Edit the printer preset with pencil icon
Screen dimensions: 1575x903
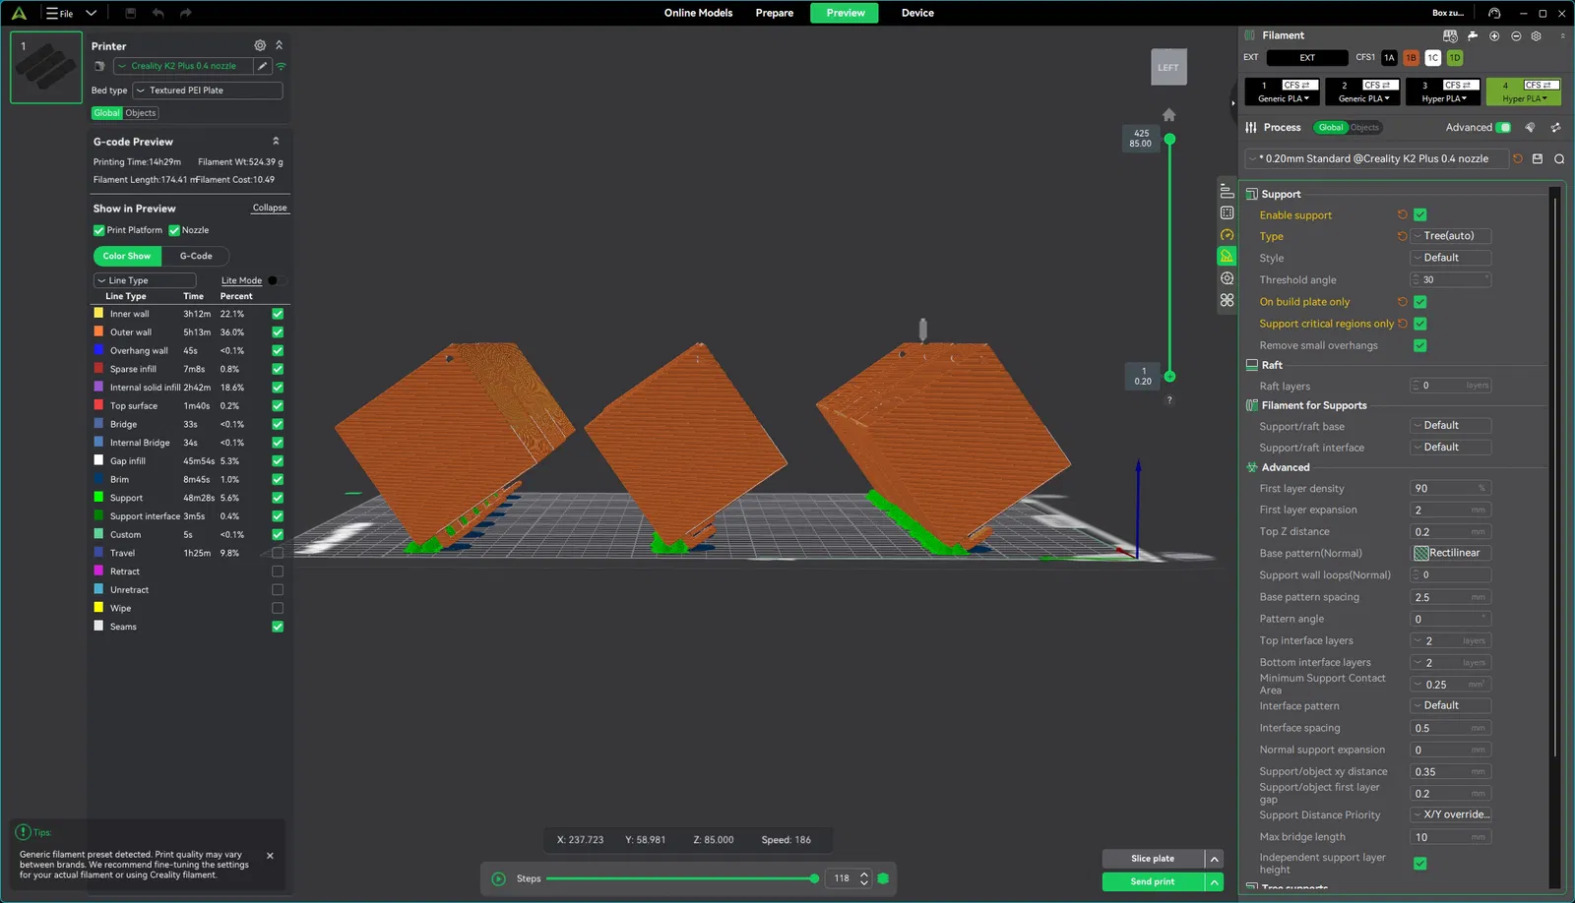(x=262, y=66)
